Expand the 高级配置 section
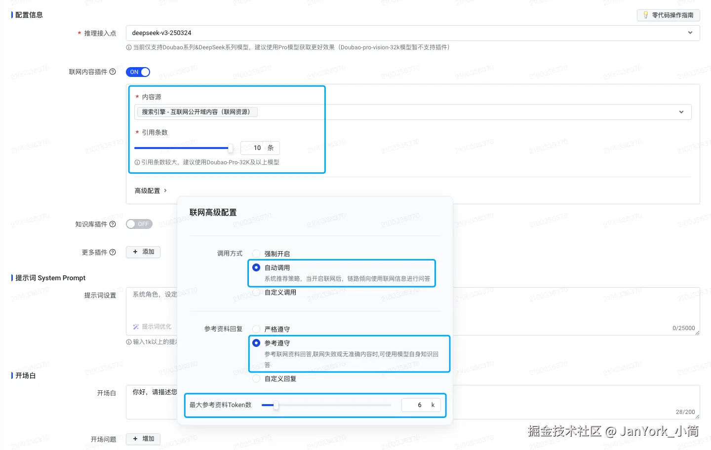 151,190
